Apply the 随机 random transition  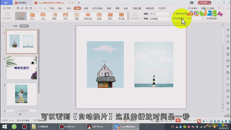110,16
